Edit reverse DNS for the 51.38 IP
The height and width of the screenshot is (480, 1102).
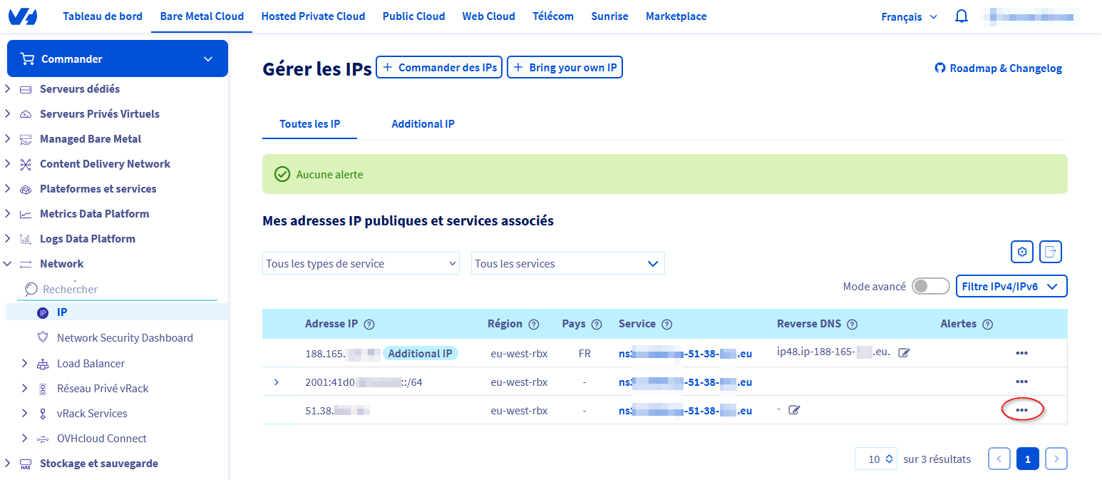click(794, 410)
